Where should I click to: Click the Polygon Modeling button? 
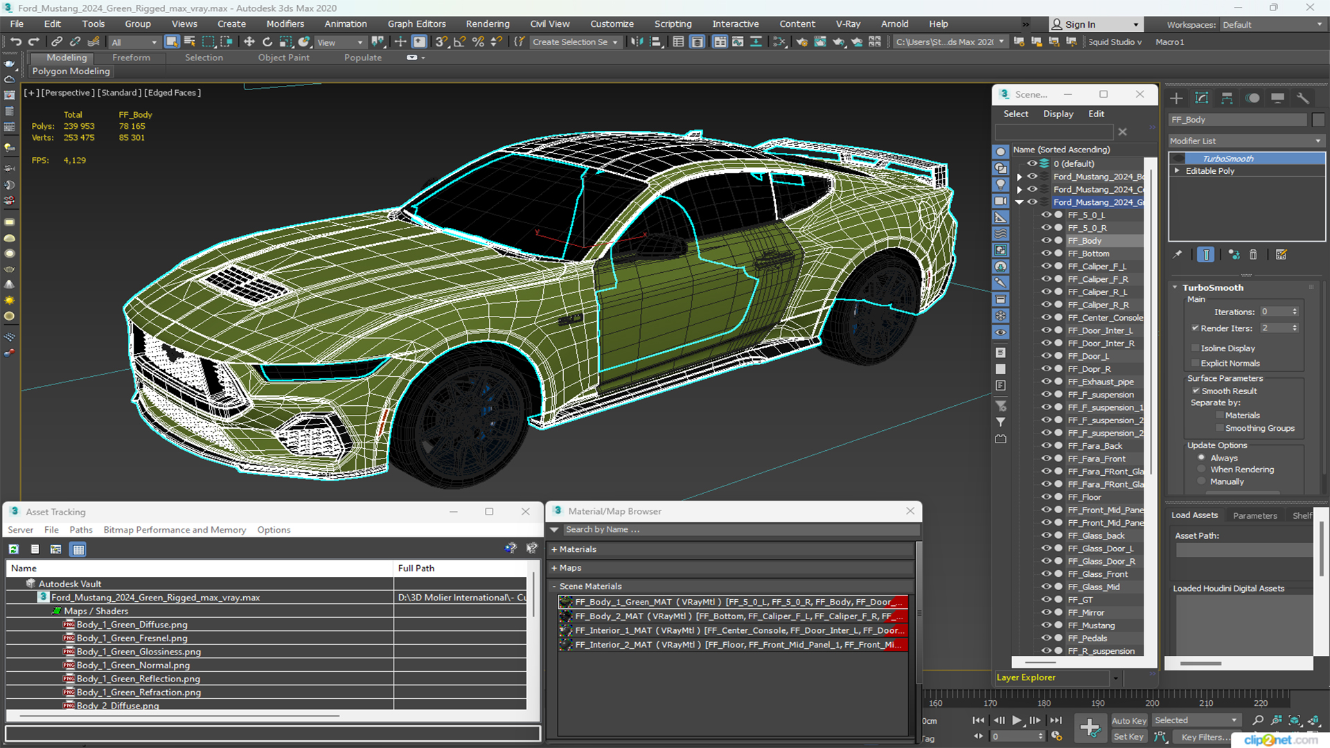click(x=71, y=71)
